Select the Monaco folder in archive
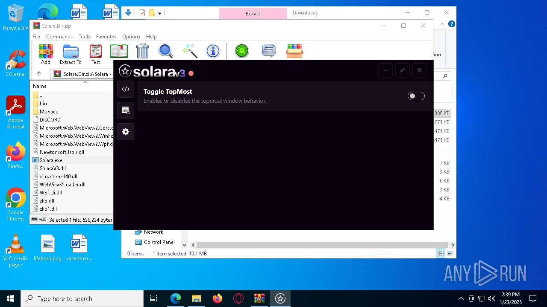The width and height of the screenshot is (547, 307). point(49,112)
